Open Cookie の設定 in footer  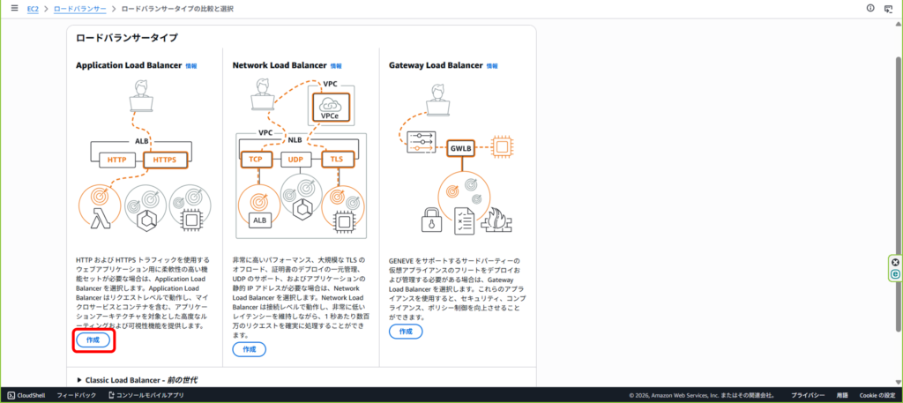pos(877,395)
